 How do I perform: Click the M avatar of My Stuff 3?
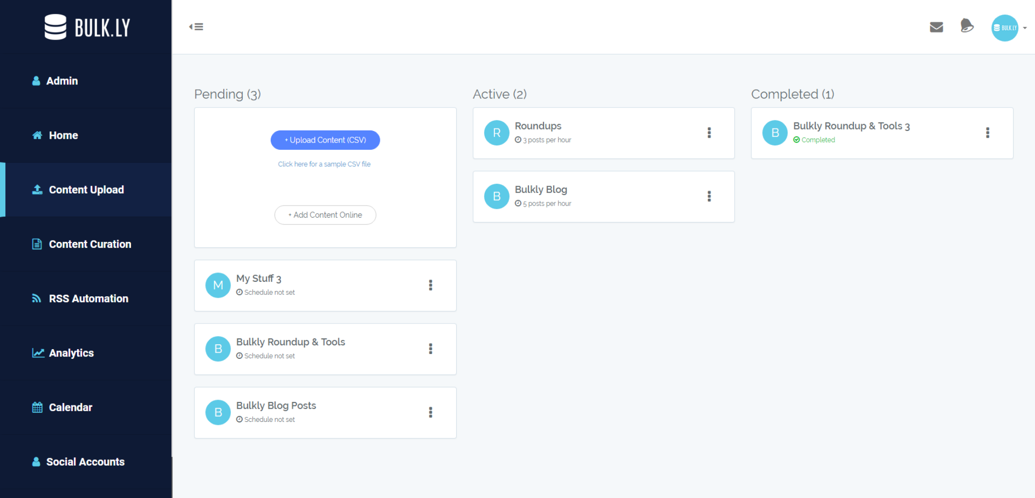[x=218, y=285]
